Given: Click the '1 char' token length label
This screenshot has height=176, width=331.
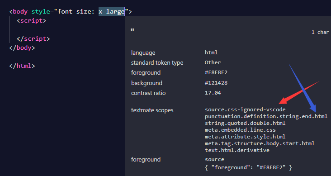Looking at the screenshot, I should pos(320,32).
